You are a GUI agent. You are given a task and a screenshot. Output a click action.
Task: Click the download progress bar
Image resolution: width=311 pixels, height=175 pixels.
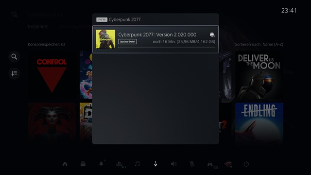coord(167,47)
